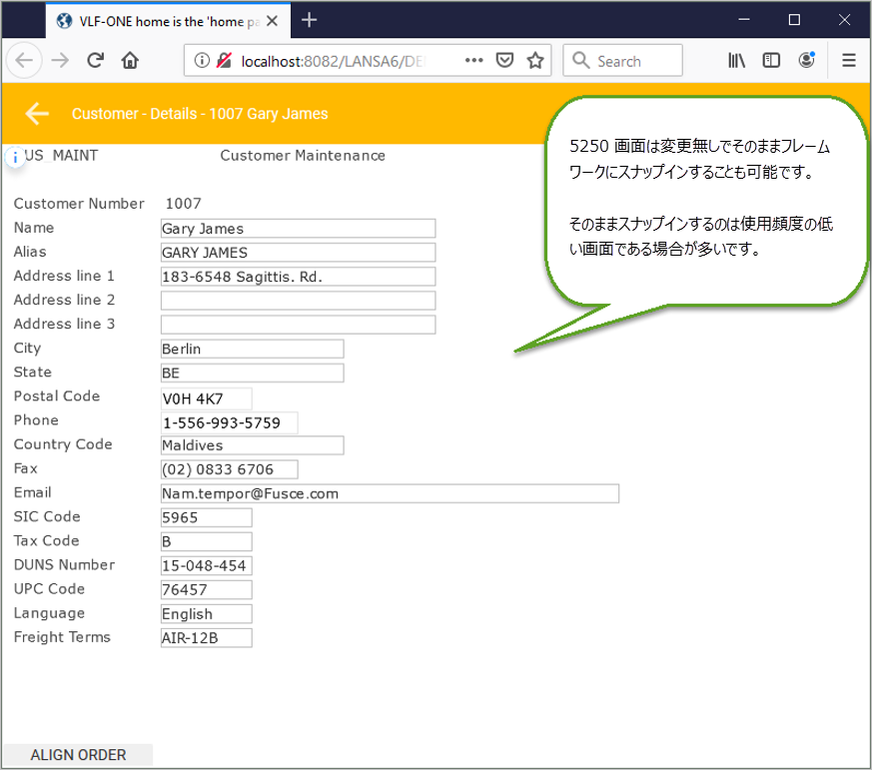Click the Freight Terms field AIR-12B

point(206,638)
